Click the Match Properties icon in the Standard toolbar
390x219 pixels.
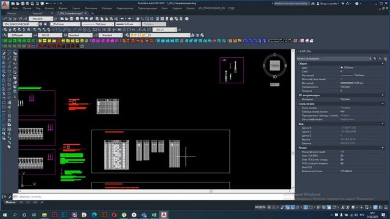(x=111, y=19)
